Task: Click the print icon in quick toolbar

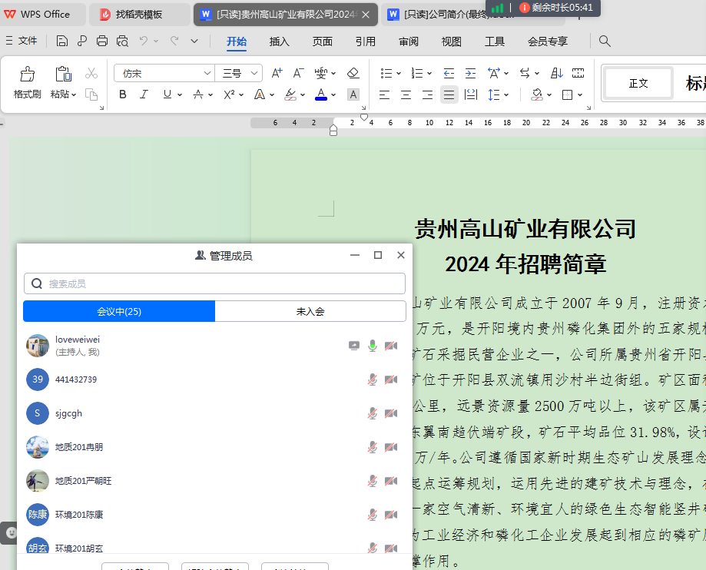Action: pos(102,41)
